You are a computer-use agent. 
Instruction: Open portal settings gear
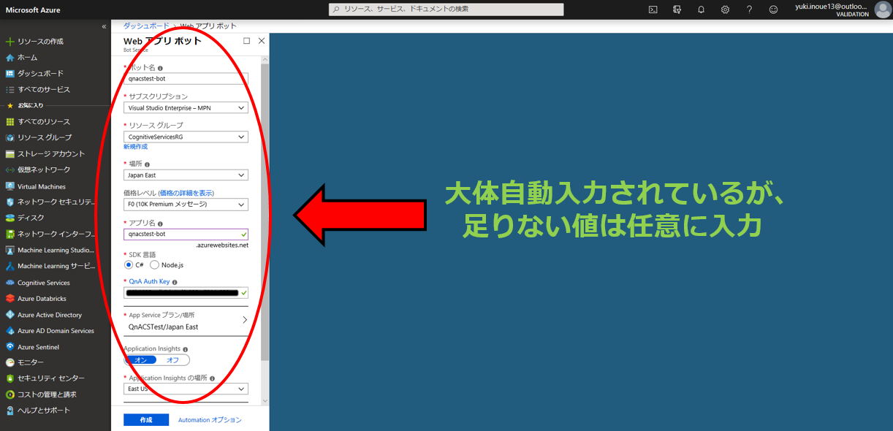point(725,9)
